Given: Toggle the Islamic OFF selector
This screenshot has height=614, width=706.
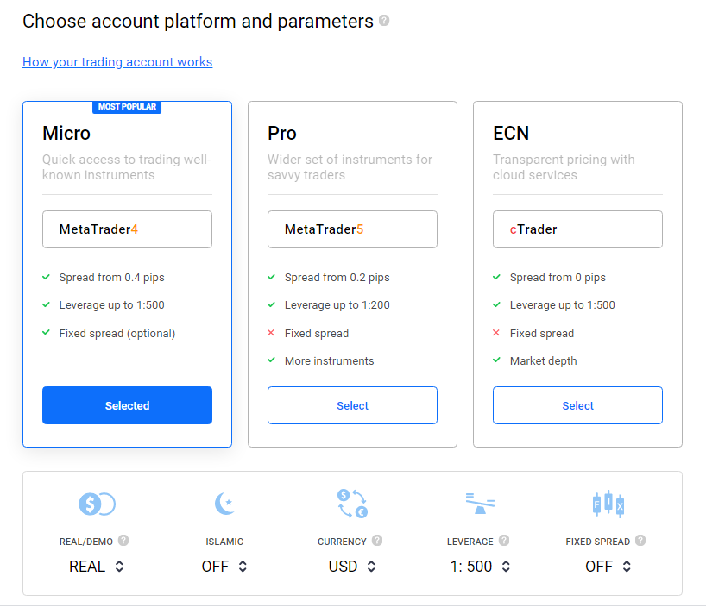Looking at the screenshot, I should (224, 567).
